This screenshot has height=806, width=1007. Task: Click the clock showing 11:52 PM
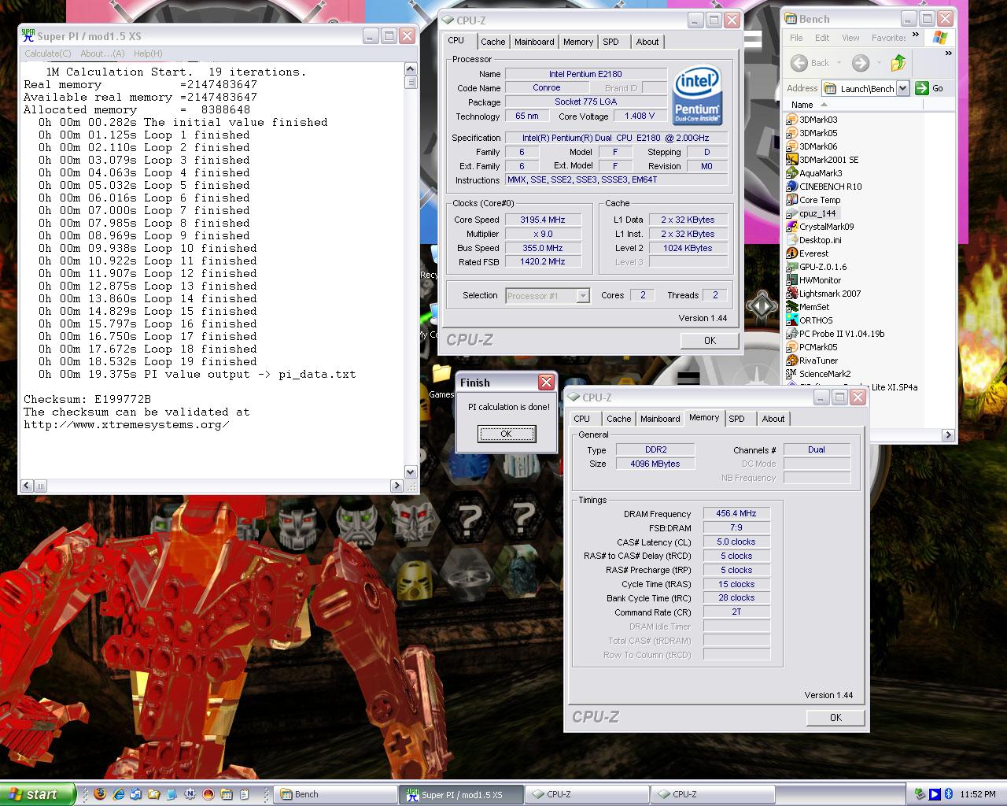(x=978, y=794)
